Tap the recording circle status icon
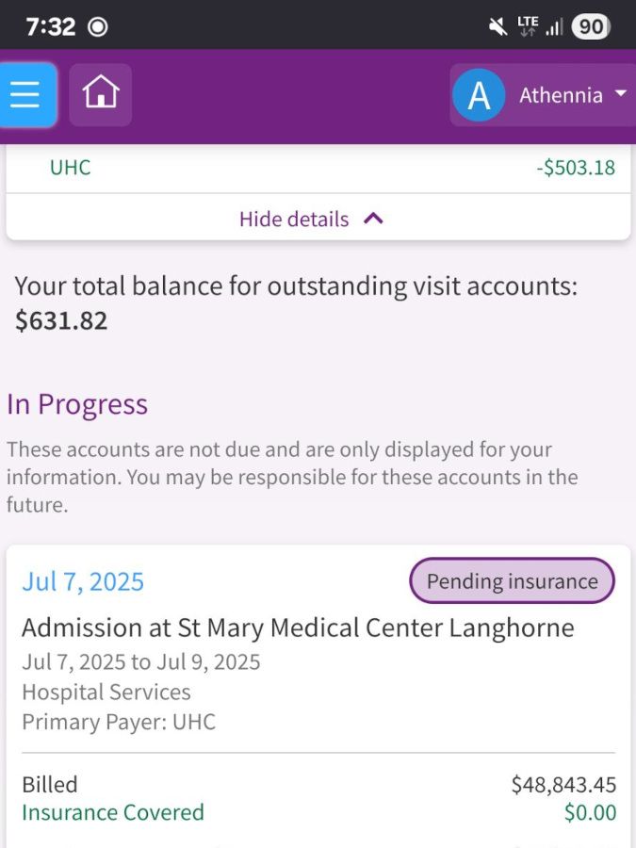The image size is (636, 848). point(98,26)
